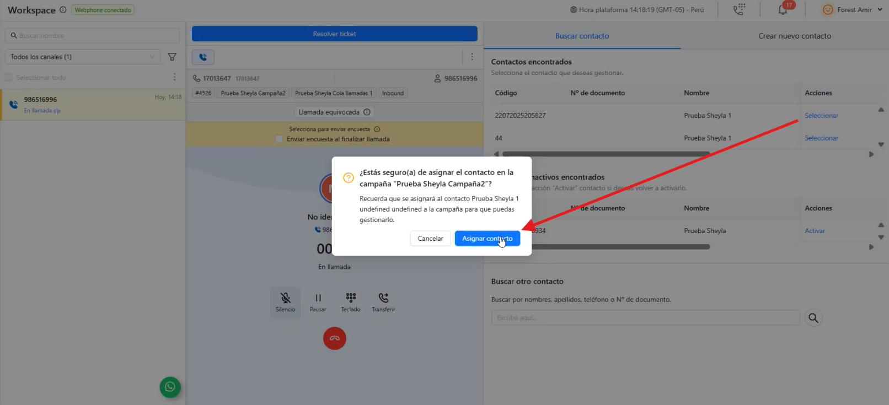Click the search magnifier for other contacts
The image size is (889, 405).
(813, 318)
